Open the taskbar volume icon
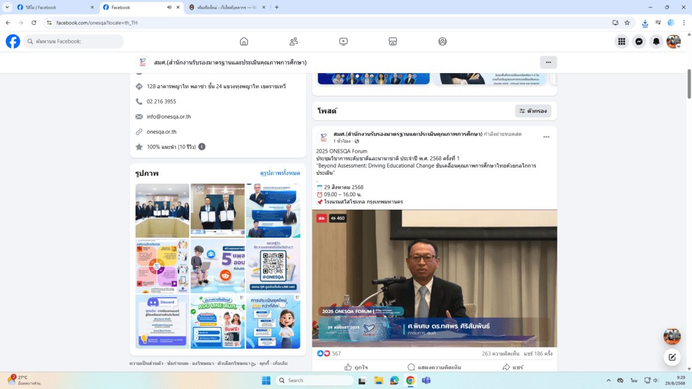The image size is (692, 389). point(656,380)
